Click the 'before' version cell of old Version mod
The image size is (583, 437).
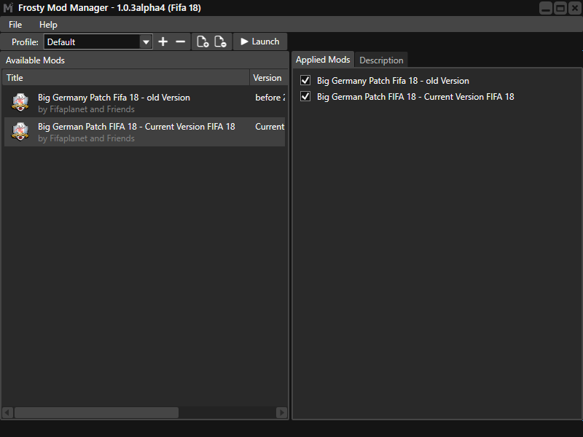(270, 98)
